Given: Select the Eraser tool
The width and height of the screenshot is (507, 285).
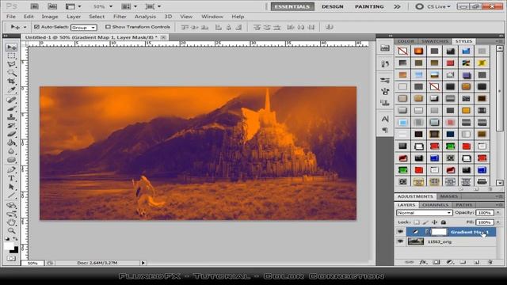Looking at the screenshot, I should 12,134.
